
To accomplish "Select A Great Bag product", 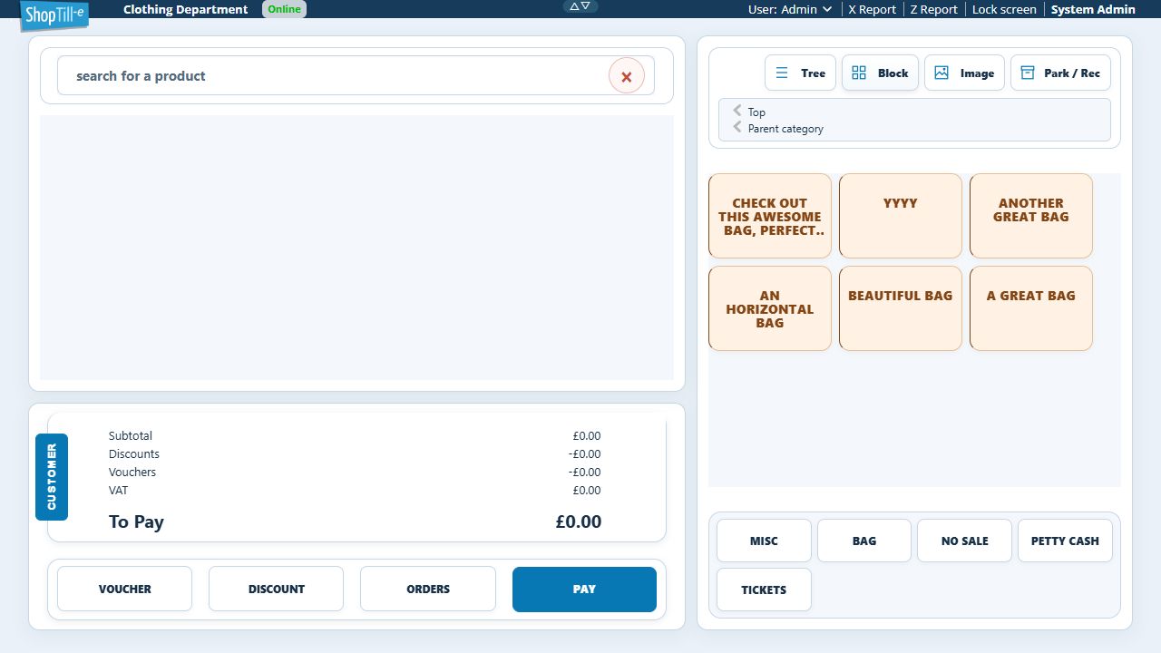I will click(x=1031, y=308).
